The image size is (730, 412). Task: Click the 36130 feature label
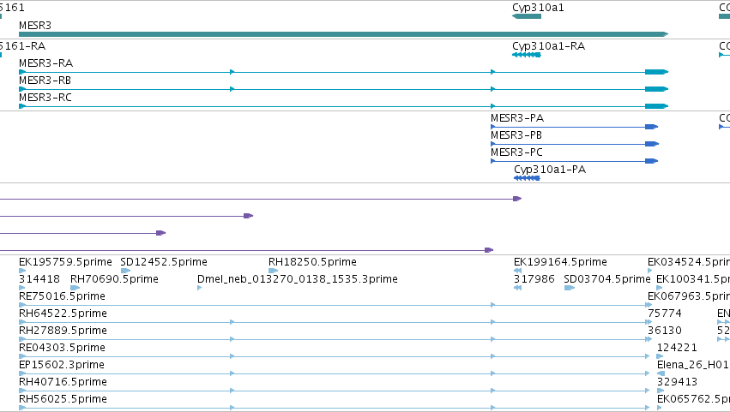pos(665,331)
